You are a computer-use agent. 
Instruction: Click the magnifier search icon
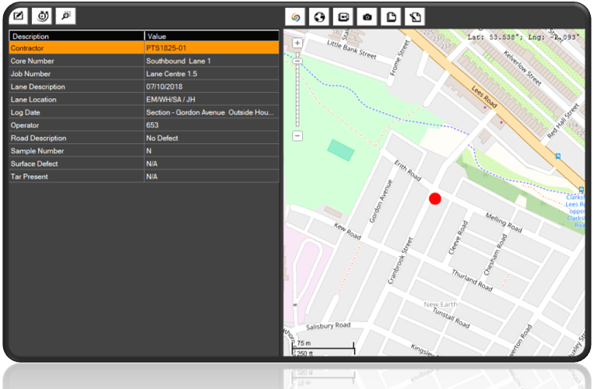[x=65, y=16]
